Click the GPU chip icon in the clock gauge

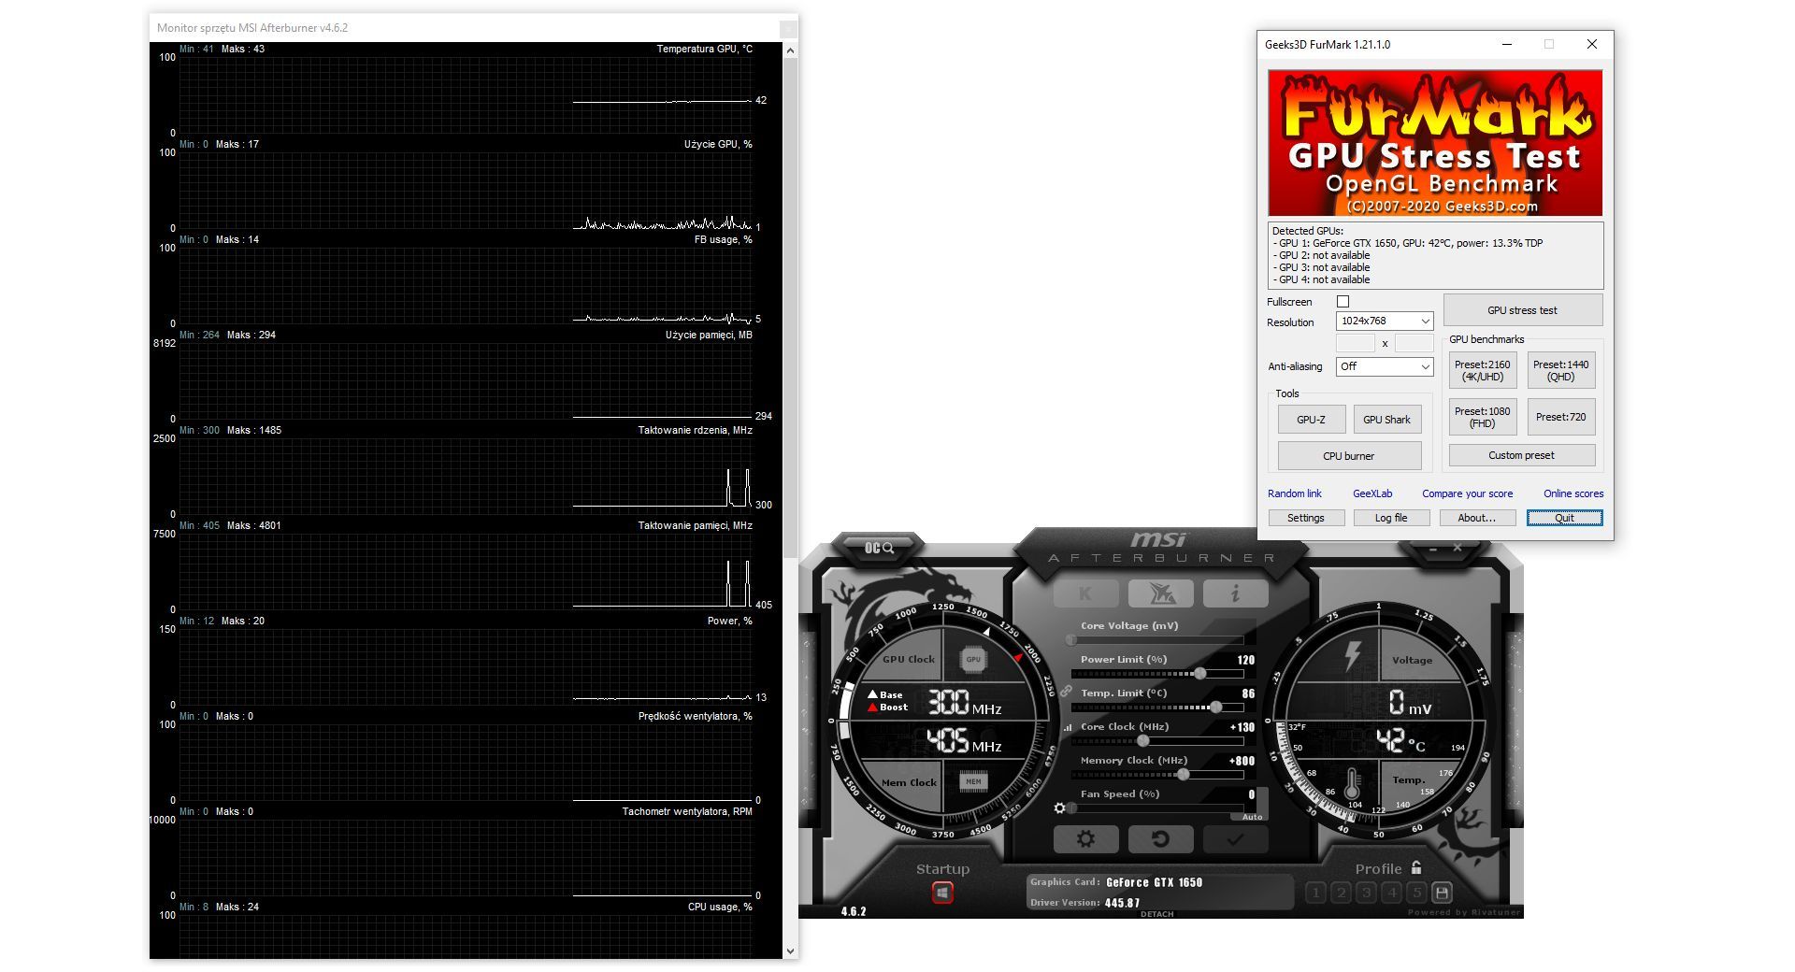click(x=973, y=659)
